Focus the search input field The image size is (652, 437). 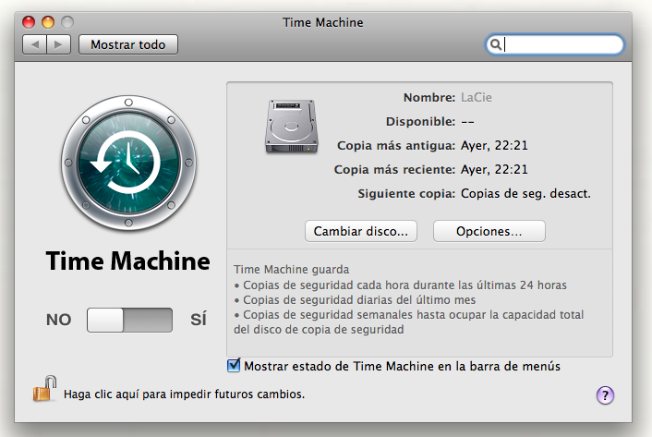pos(555,44)
